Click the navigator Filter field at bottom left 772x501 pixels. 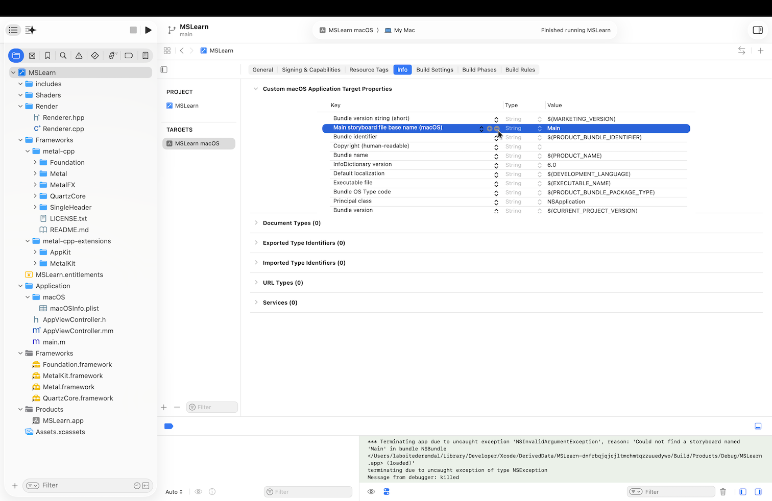pos(87,485)
